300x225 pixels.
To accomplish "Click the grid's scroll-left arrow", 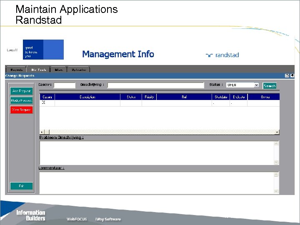I will [x=42, y=132].
